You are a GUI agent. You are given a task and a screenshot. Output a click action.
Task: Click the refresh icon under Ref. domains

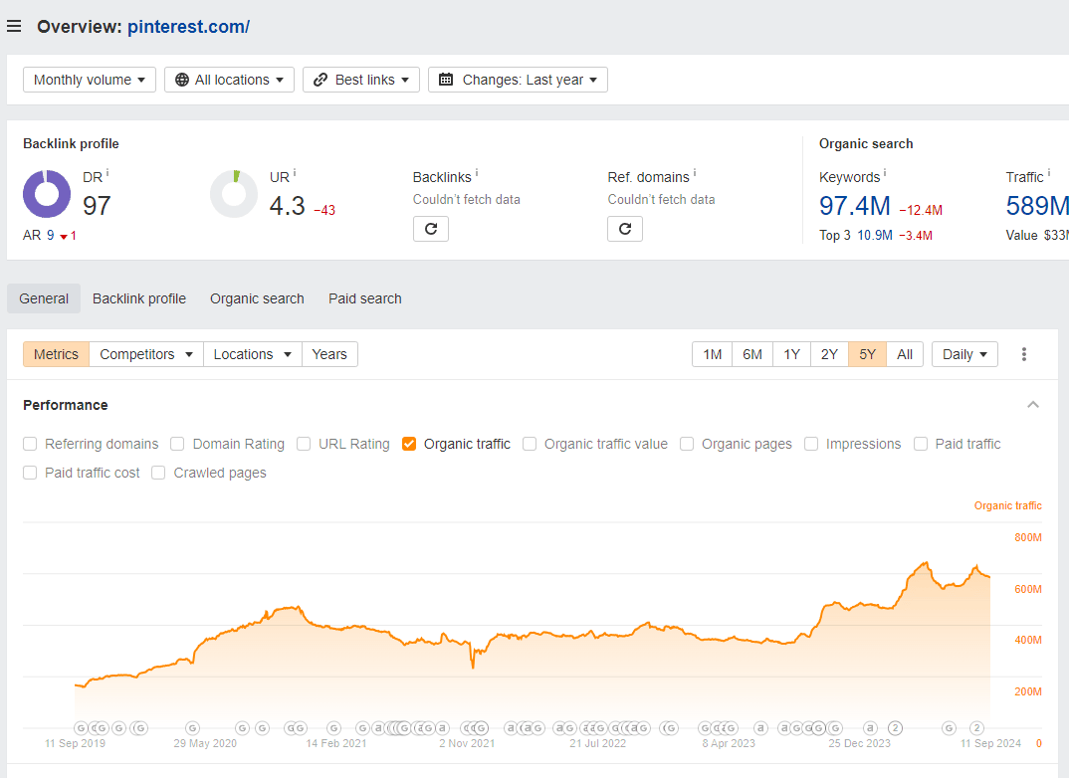click(x=625, y=229)
